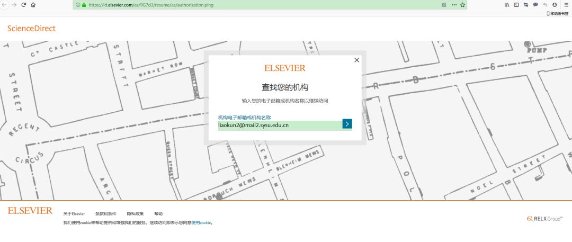Click the ELSEVIER logo in footer
The width and height of the screenshot is (572, 242).
30,211
